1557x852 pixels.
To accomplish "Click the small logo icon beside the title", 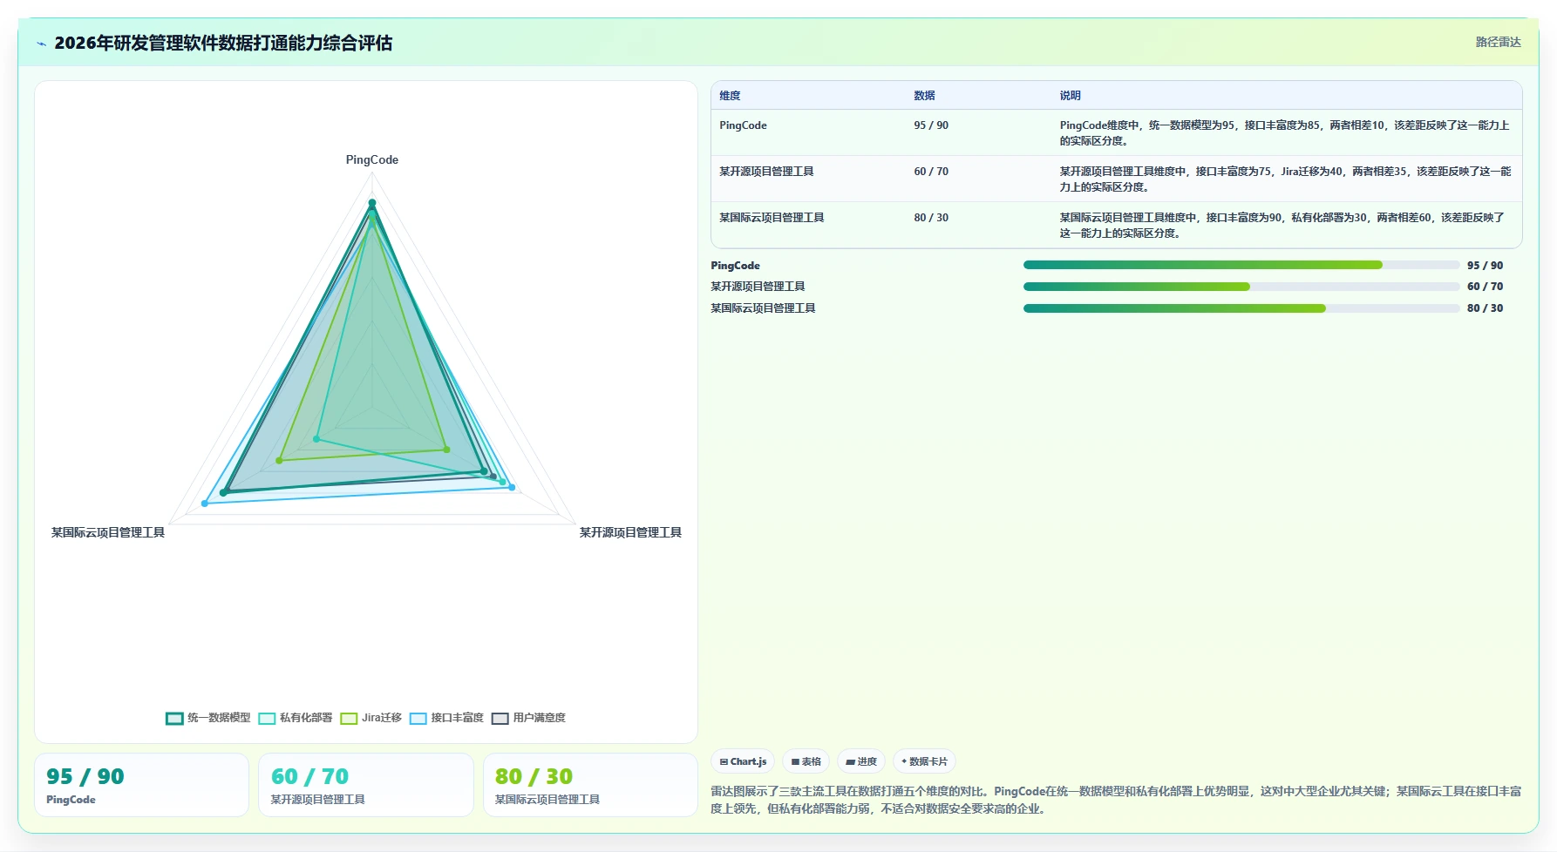I will click(41, 44).
